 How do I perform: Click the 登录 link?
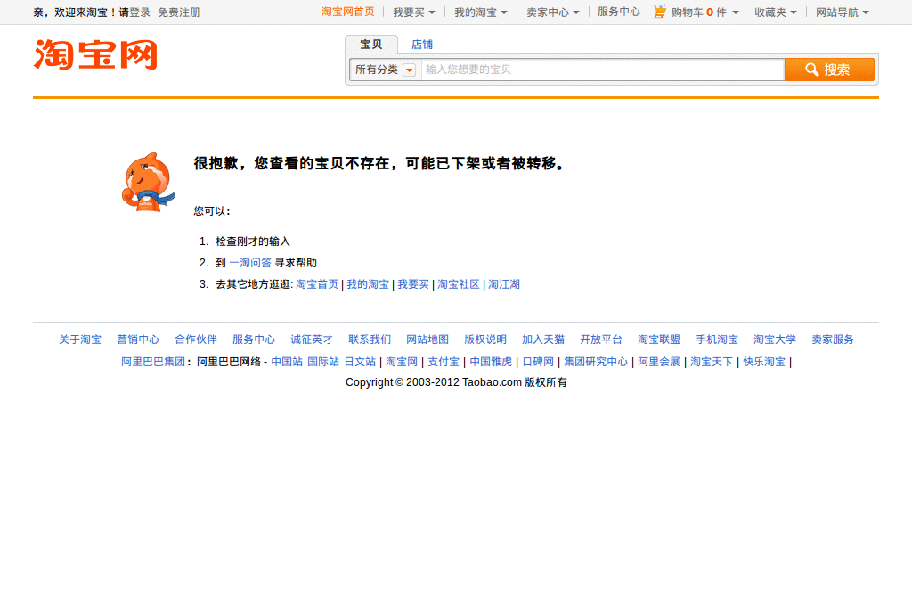coord(140,12)
